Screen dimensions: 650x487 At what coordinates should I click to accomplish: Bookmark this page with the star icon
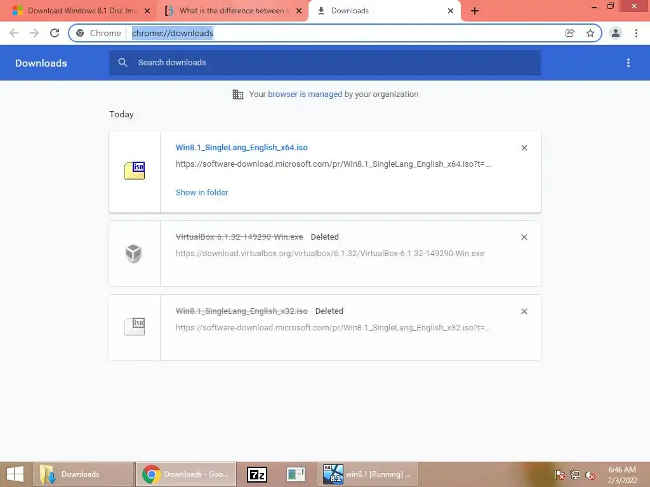click(590, 33)
